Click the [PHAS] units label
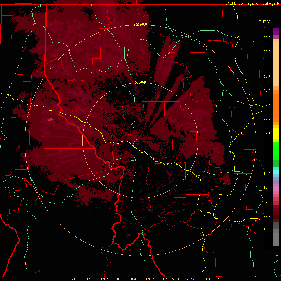Image resolution: width=281 pixels, height=281 pixels. tap(264, 22)
